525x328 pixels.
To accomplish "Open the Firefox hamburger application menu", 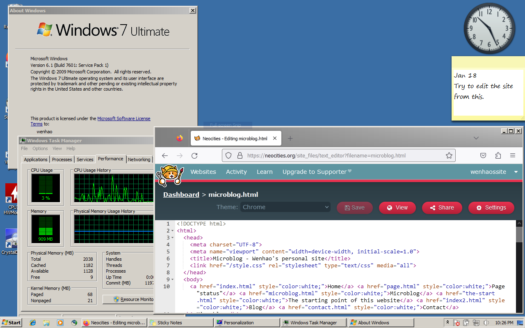I will pos(513,156).
